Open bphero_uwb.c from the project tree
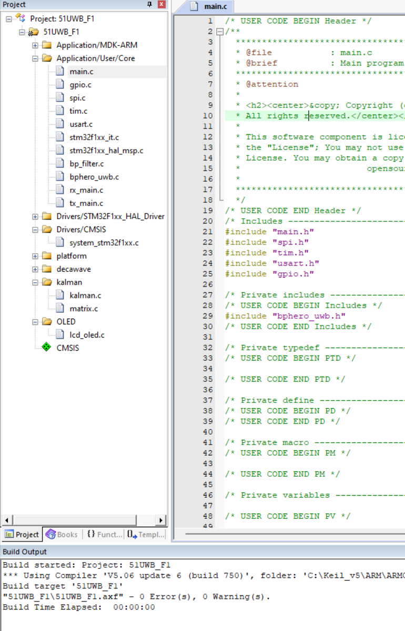Image resolution: width=405 pixels, height=631 pixels. (x=94, y=177)
